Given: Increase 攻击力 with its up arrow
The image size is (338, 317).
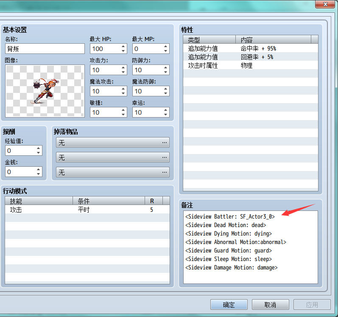Looking at the screenshot, I should (x=123, y=67).
